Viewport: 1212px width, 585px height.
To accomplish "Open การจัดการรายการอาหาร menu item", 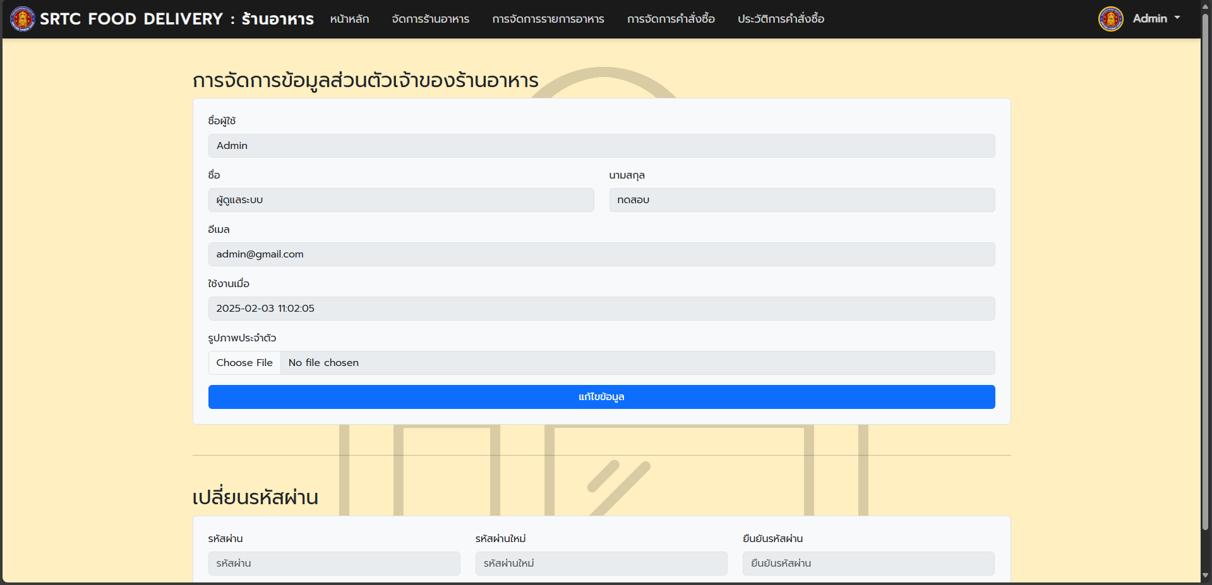I will pos(548,19).
